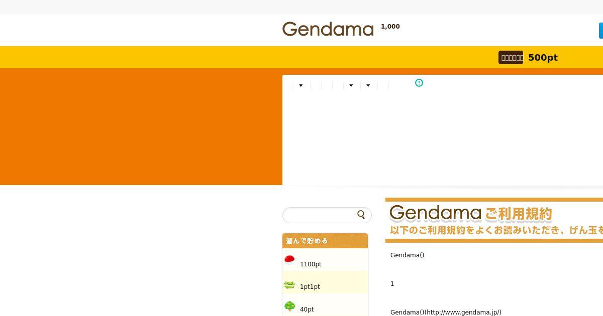Open the leftmost dropdown arrow in the navigation bar
Image resolution: width=603 pixels, height=316 pixels.
pos(301,86)
